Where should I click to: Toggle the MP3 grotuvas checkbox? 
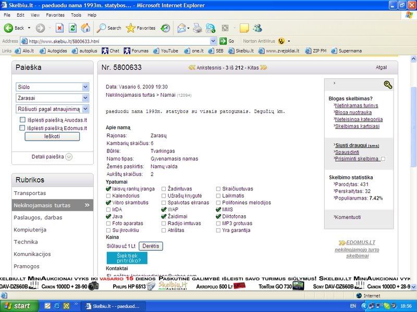pyautogui.click(x=218, y=224)
